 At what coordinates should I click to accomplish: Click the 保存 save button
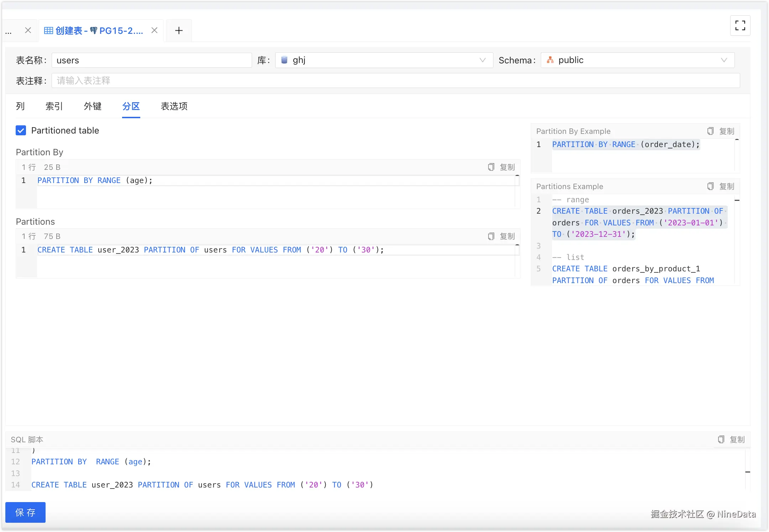pyautogui.click(x=25, y=512)
